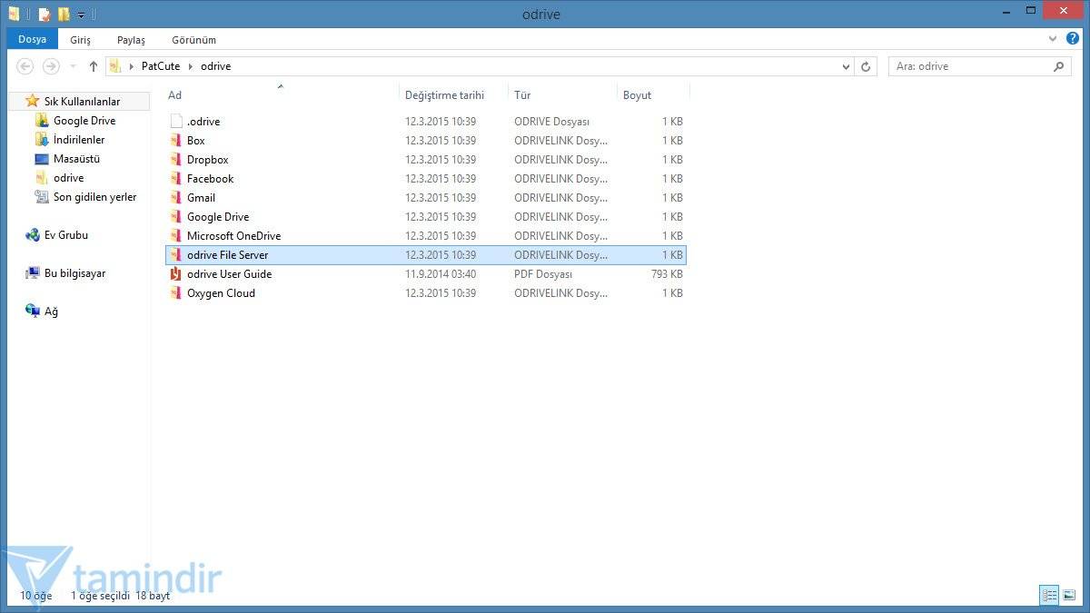Open the Görünüm ribbon tab

click(193, 40)
